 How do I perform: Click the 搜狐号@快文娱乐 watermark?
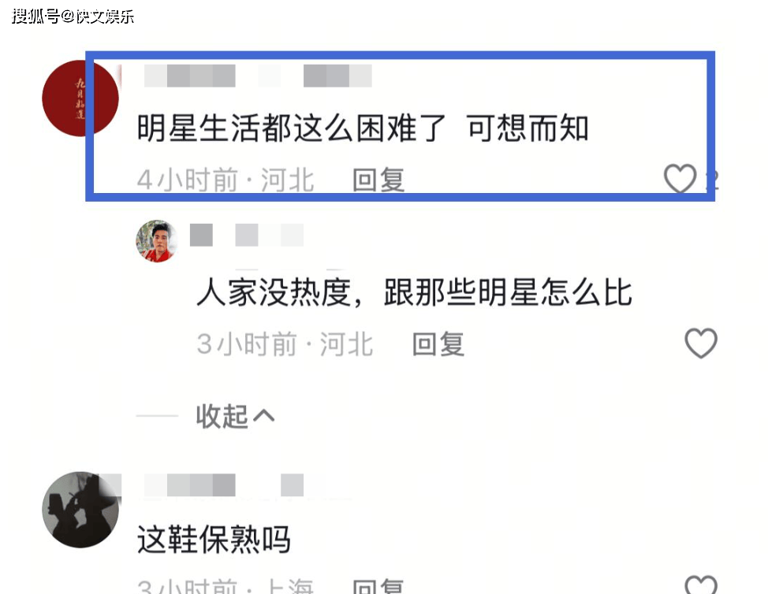(x=73, y=16)
